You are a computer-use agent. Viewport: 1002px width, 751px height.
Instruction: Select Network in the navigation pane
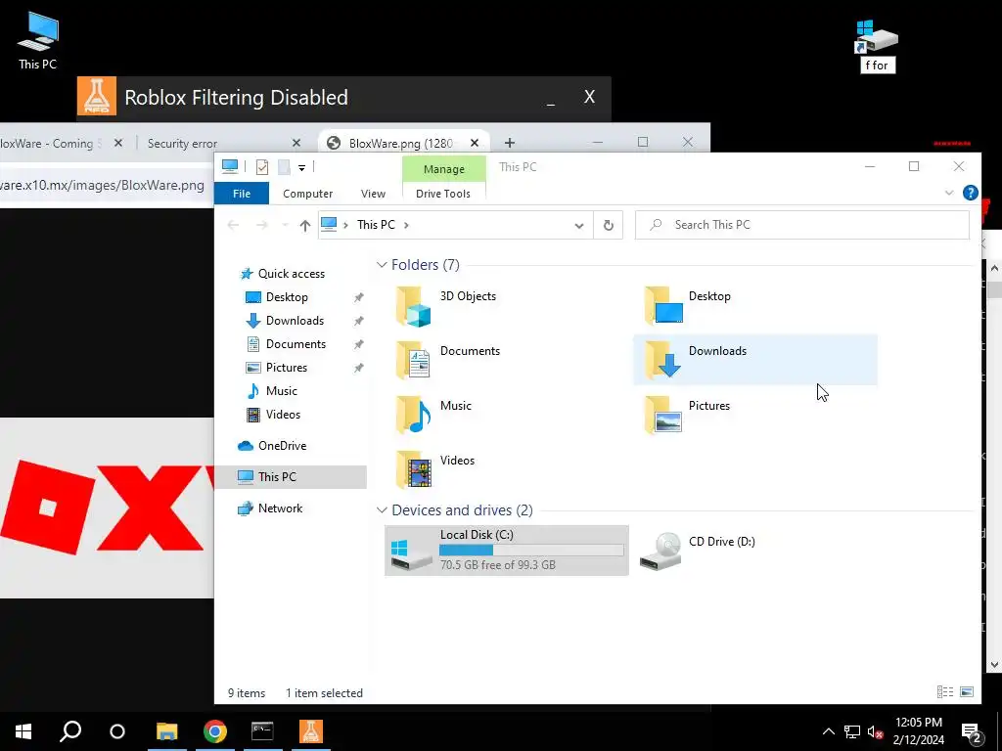click(x=280, y=508)
